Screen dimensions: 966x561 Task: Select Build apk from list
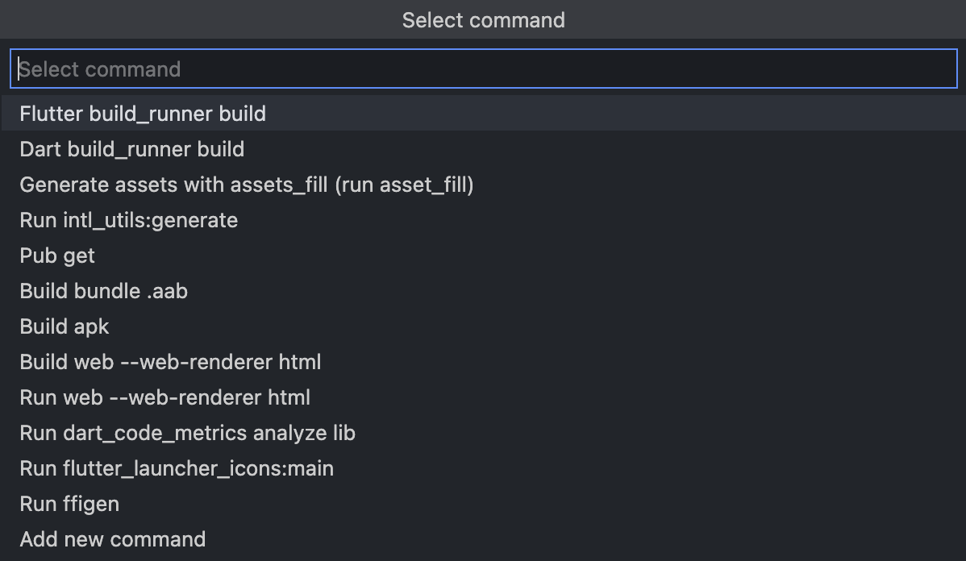[65, 326]
